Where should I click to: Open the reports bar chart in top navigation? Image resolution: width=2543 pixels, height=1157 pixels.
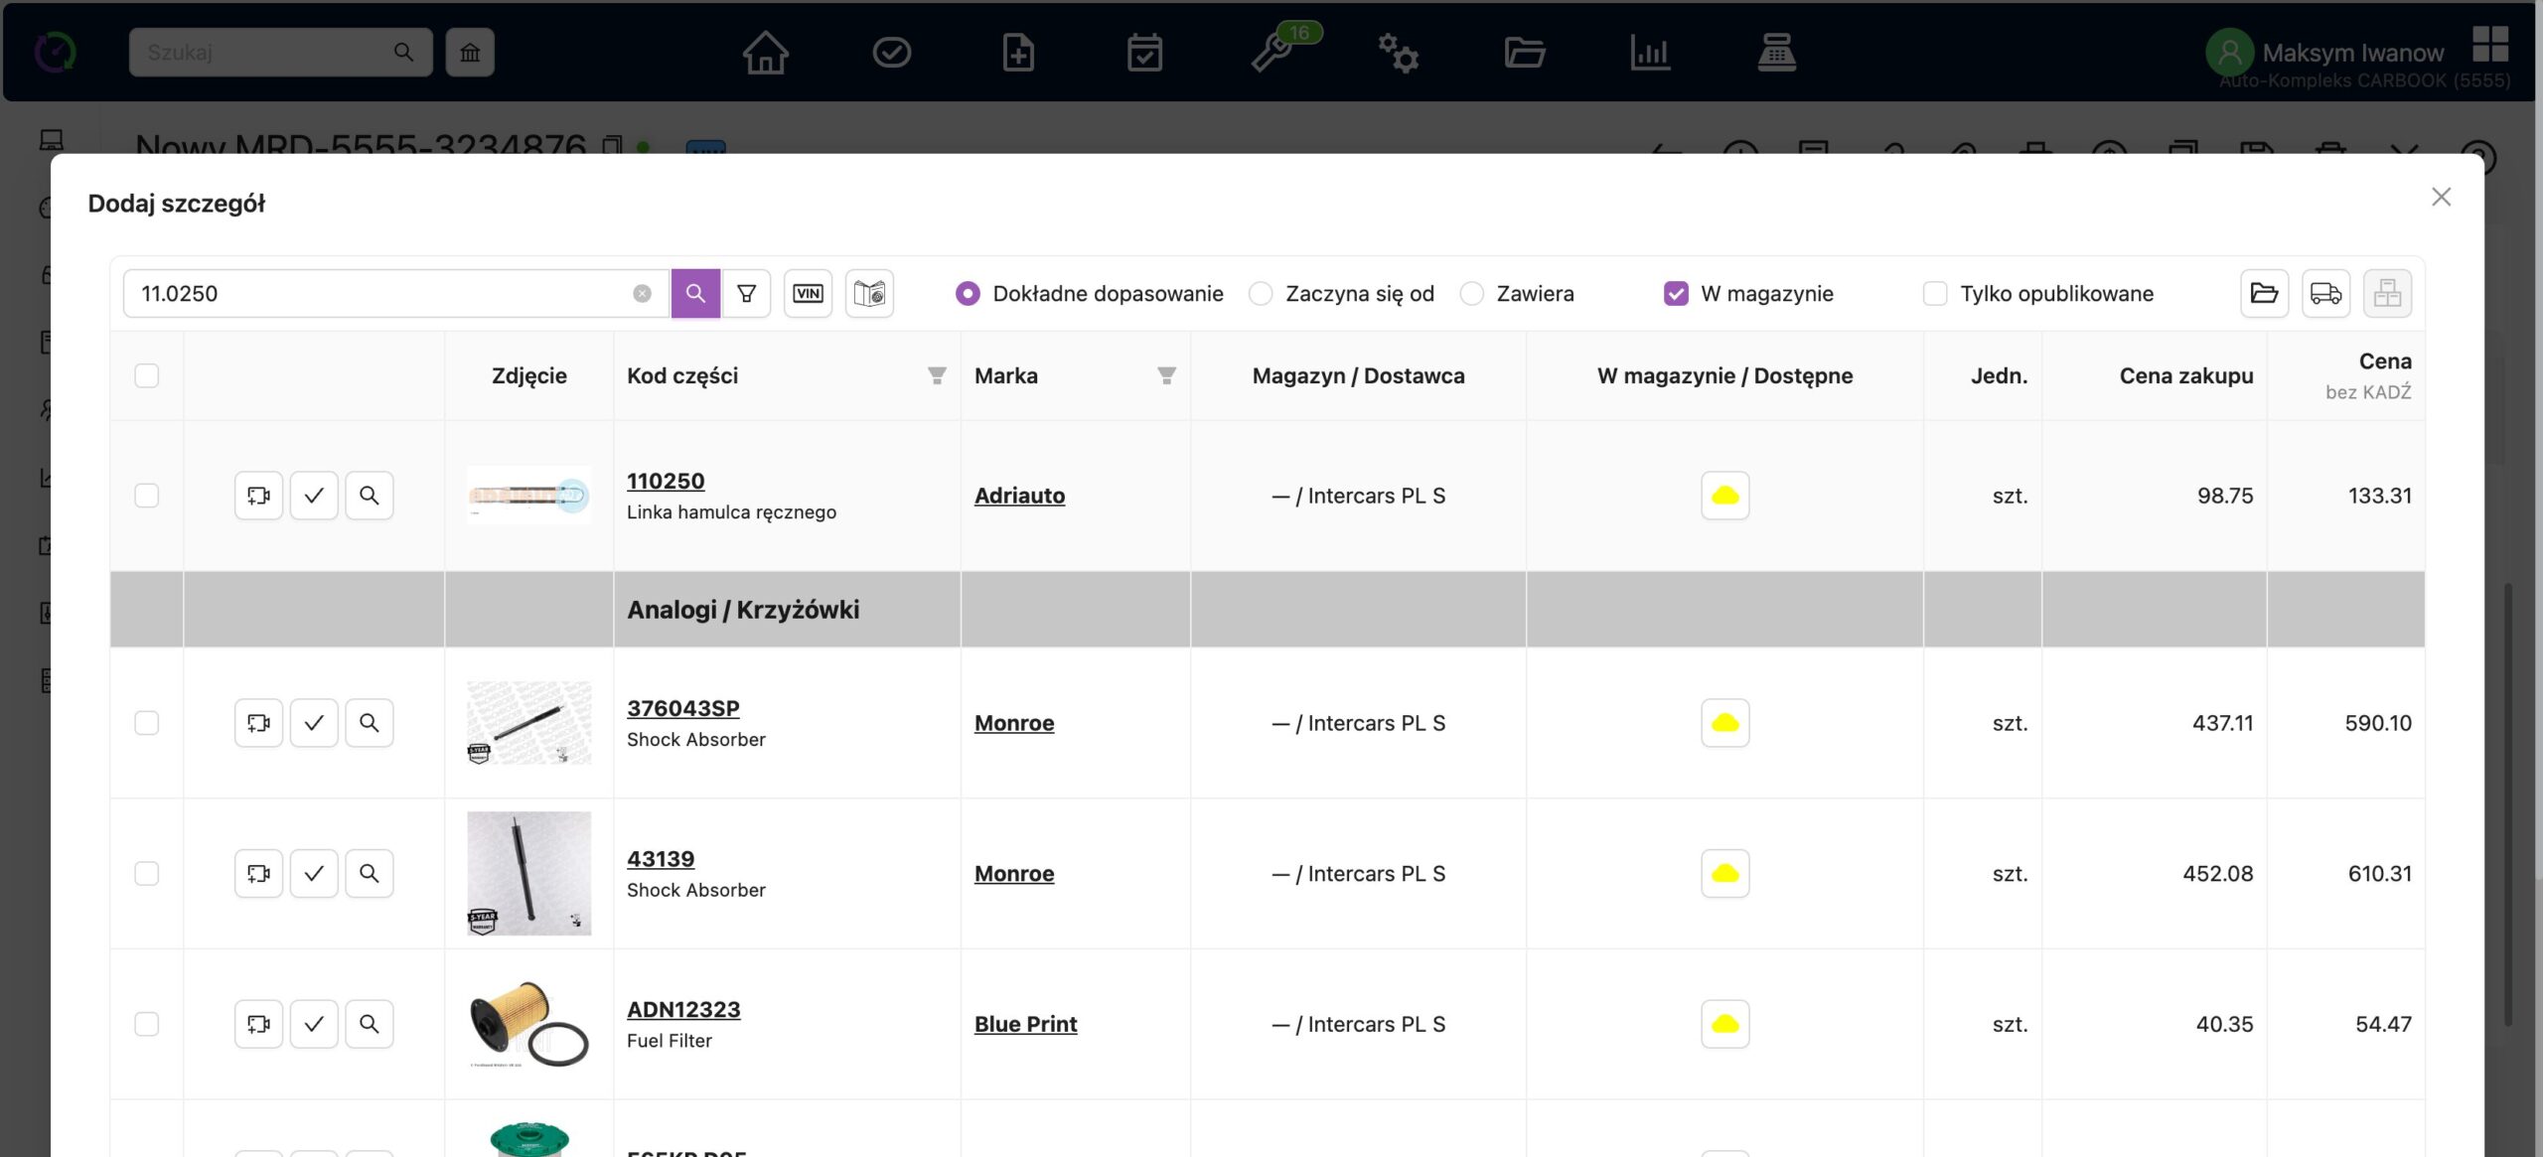[1650, 52]
